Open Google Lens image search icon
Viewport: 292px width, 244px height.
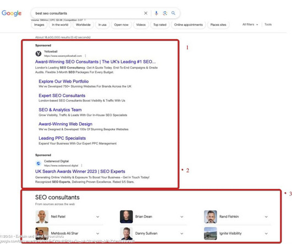click(165, 13)
